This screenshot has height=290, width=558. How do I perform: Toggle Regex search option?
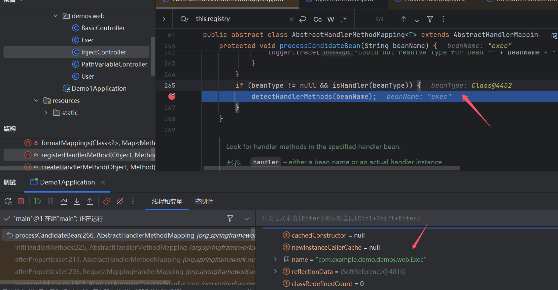pyautogui.click(x=344, y=19)
